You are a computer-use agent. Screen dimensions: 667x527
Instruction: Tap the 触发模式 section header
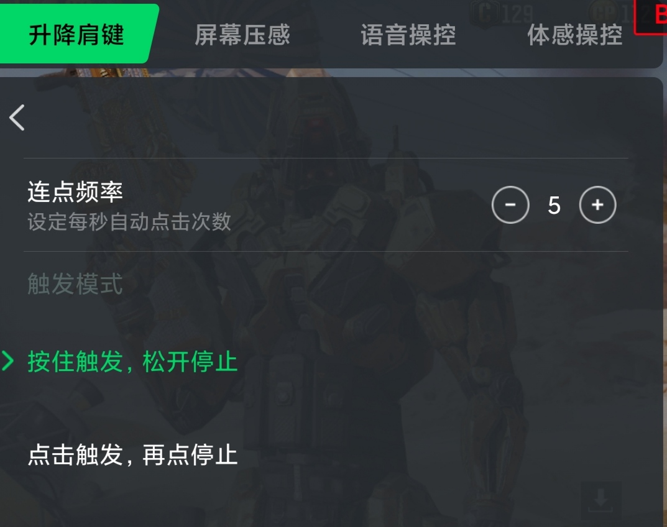point(75,284)
